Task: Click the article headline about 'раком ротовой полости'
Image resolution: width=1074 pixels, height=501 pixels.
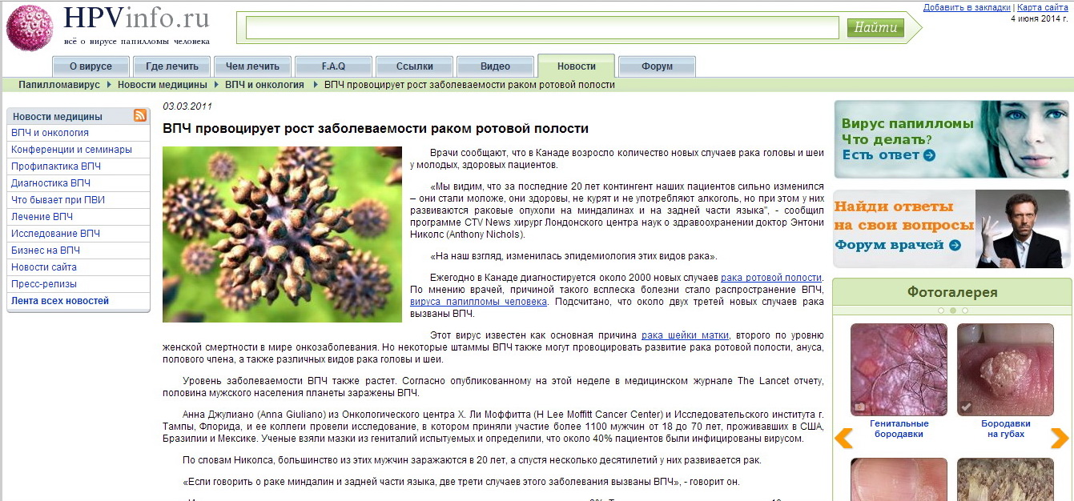Action: (x=376, y=128)
